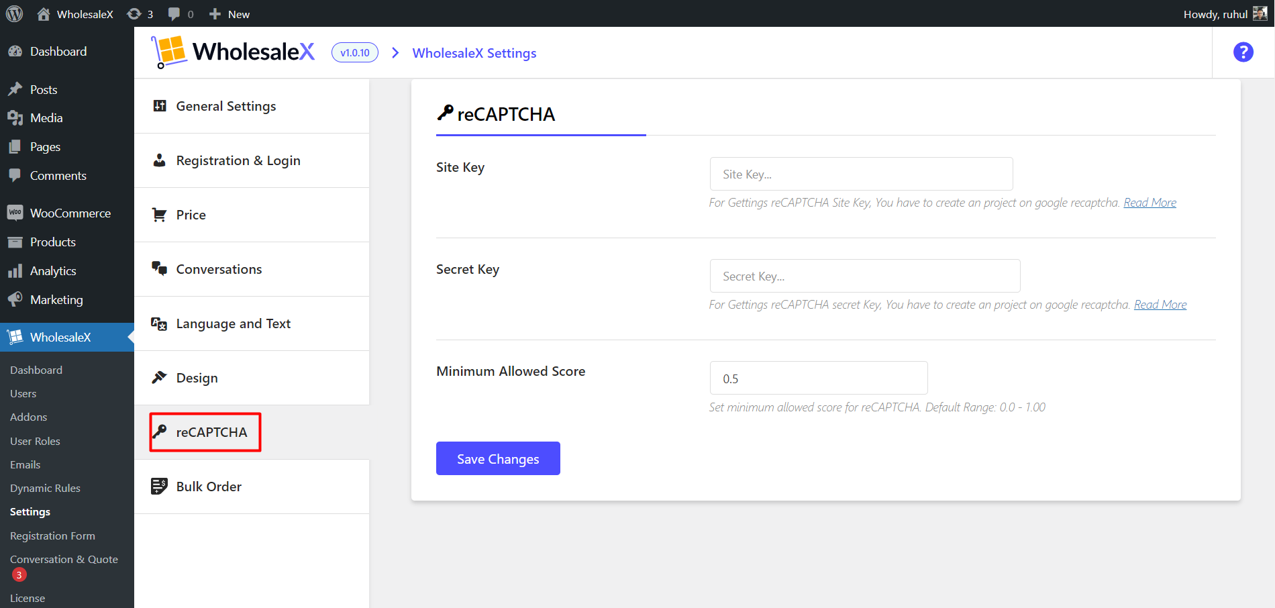Open Conversations settings tab
Screen dimensions: 1275x608
[x=252, y=269]
